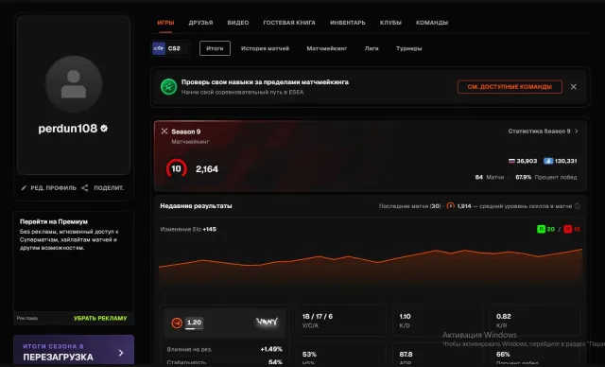
Task: Switch to the КЛУБЫ tab
Action: click(390, 23)
